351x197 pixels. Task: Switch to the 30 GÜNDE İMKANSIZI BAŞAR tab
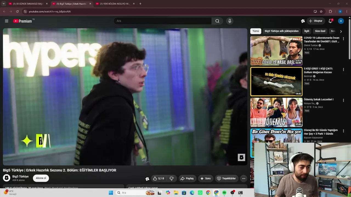pos(28,4)
